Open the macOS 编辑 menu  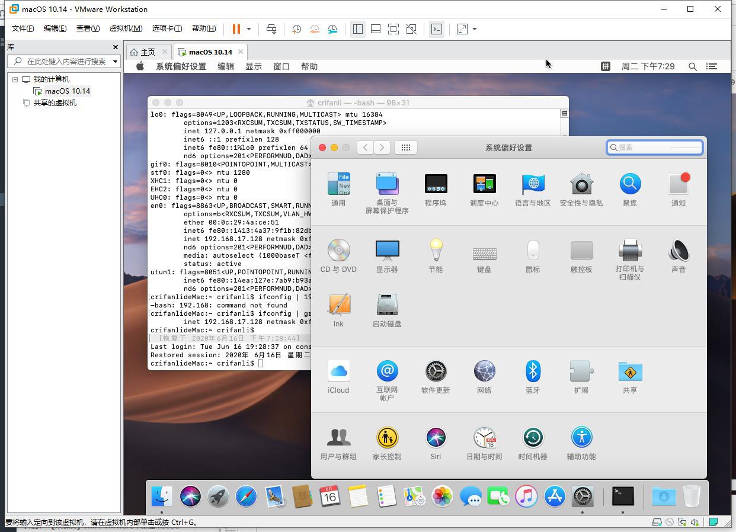click(226, 66)
